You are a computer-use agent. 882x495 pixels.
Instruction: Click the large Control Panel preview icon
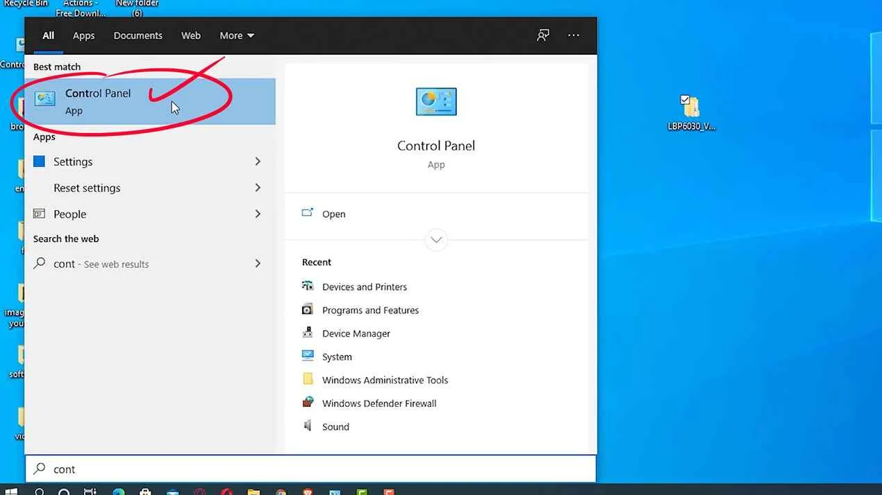coord(436,102)
